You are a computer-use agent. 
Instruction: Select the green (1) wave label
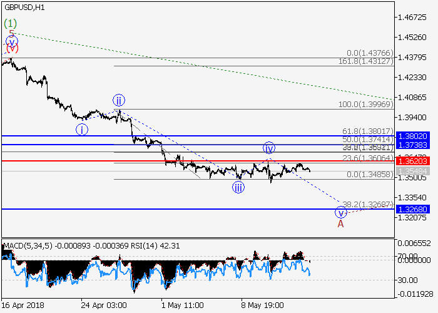[10, 23]
